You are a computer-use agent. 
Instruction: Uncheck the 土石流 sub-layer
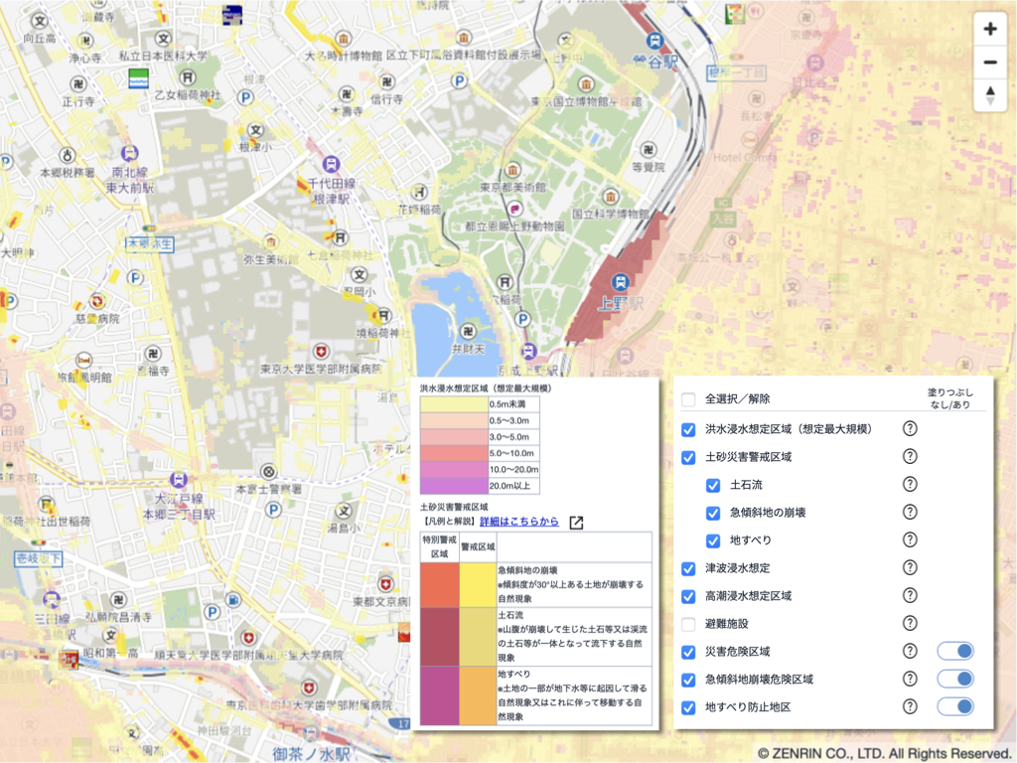click(713, 486)
